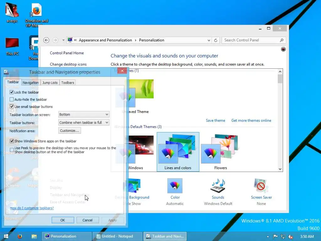Select the Lines and colors theme

point(178,152)
